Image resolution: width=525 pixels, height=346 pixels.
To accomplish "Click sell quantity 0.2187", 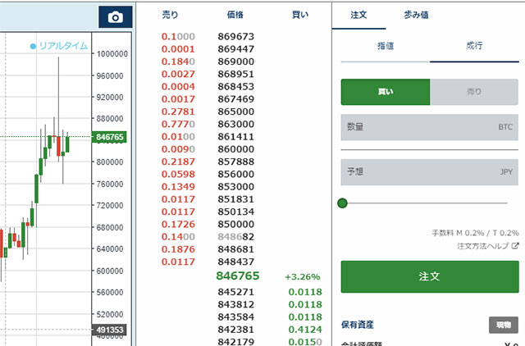I will click(178, 162).
